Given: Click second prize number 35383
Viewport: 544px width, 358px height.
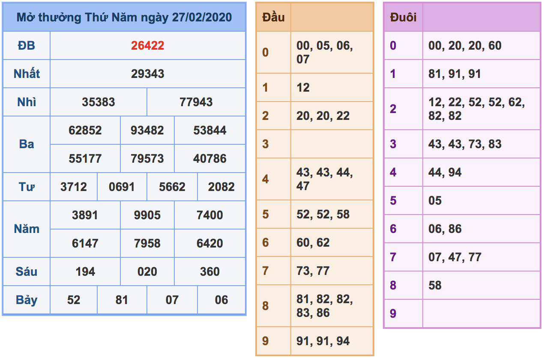Looking at the screenshot, I should (99, 102).
